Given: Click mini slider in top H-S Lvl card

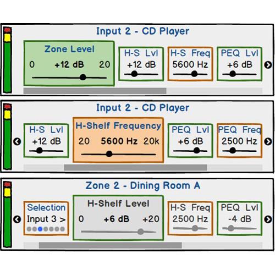Looking at the screenshot, I should point(141,74).
